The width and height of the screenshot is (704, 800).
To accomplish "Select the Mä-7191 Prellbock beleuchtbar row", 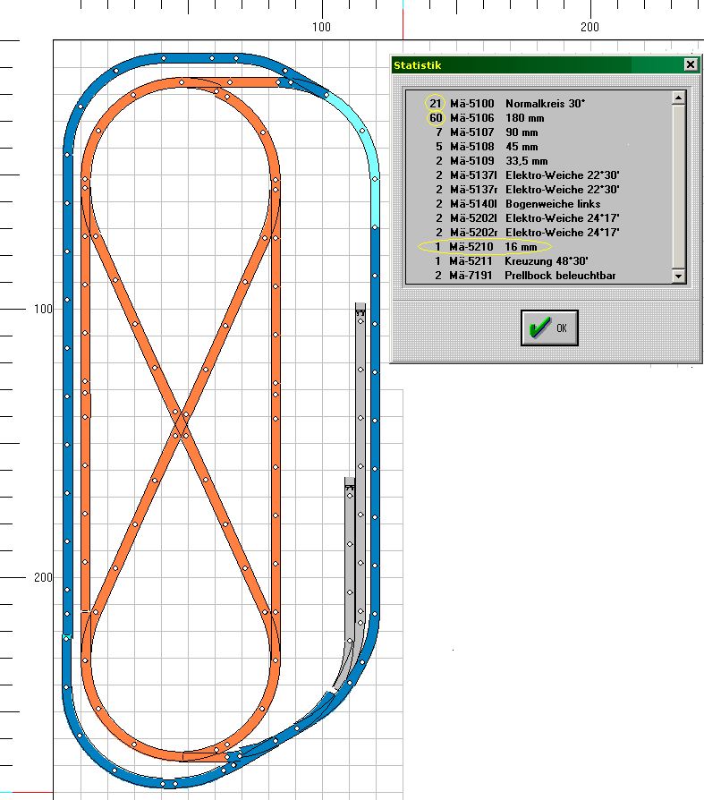I will click(537, 275).
